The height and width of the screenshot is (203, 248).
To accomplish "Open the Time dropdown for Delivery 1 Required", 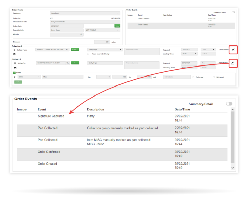I will pyautogui.click(x=208, y=63).
